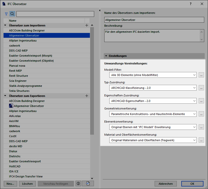This screenshot has width=208, height=189.
Task: Open Modell-Filter options with ellipsis button
Action: coord(201,75)
